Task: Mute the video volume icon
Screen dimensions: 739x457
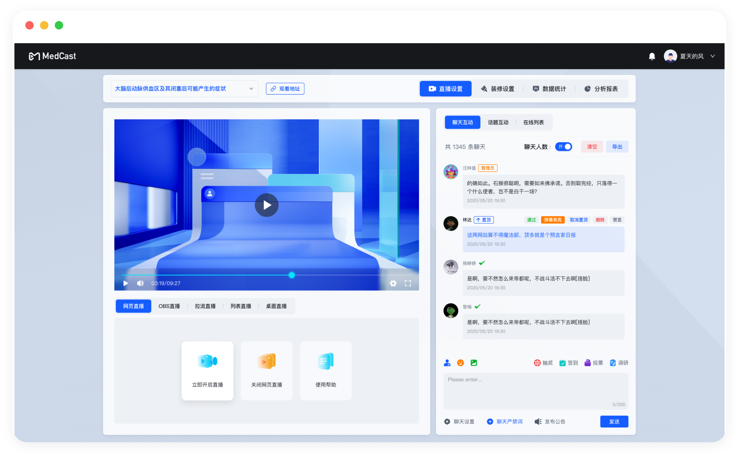Action: click(x=140, y=283)
